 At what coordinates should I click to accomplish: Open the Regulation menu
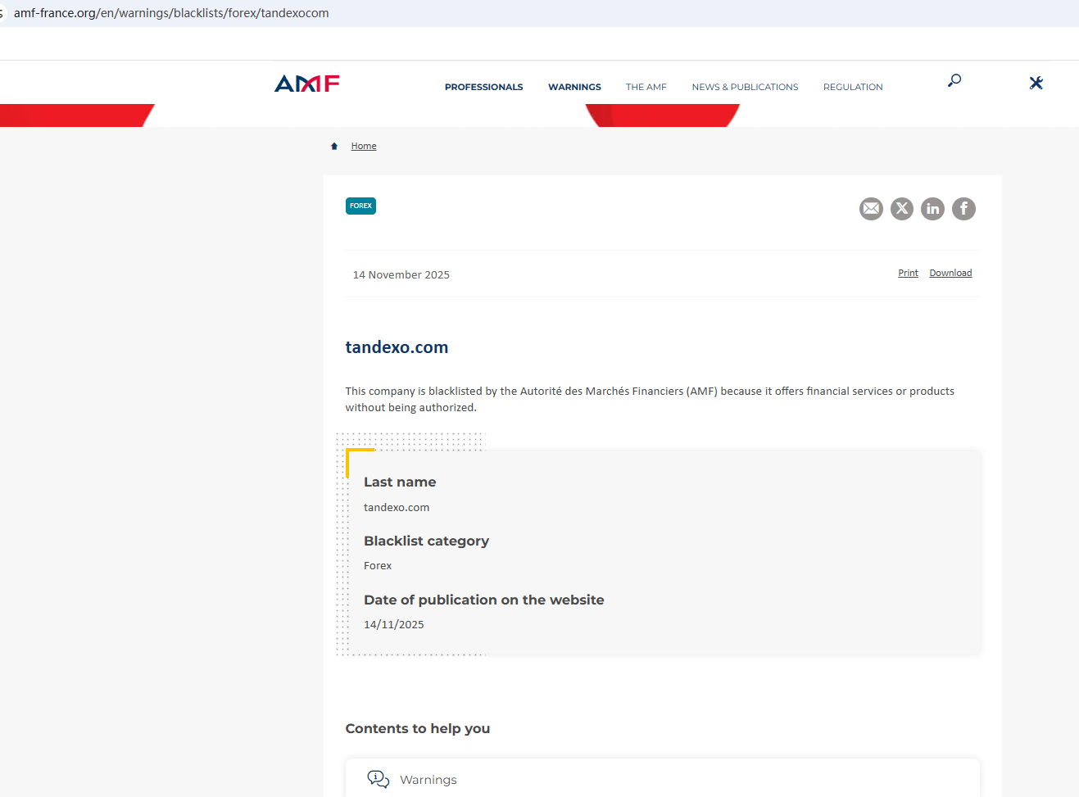(853, 87)
